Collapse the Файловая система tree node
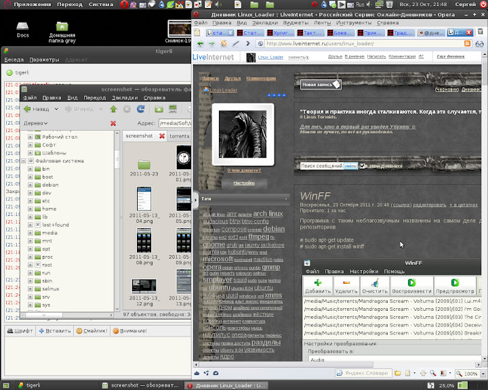The width and height of the screenshot is (488, 390). 23,160
